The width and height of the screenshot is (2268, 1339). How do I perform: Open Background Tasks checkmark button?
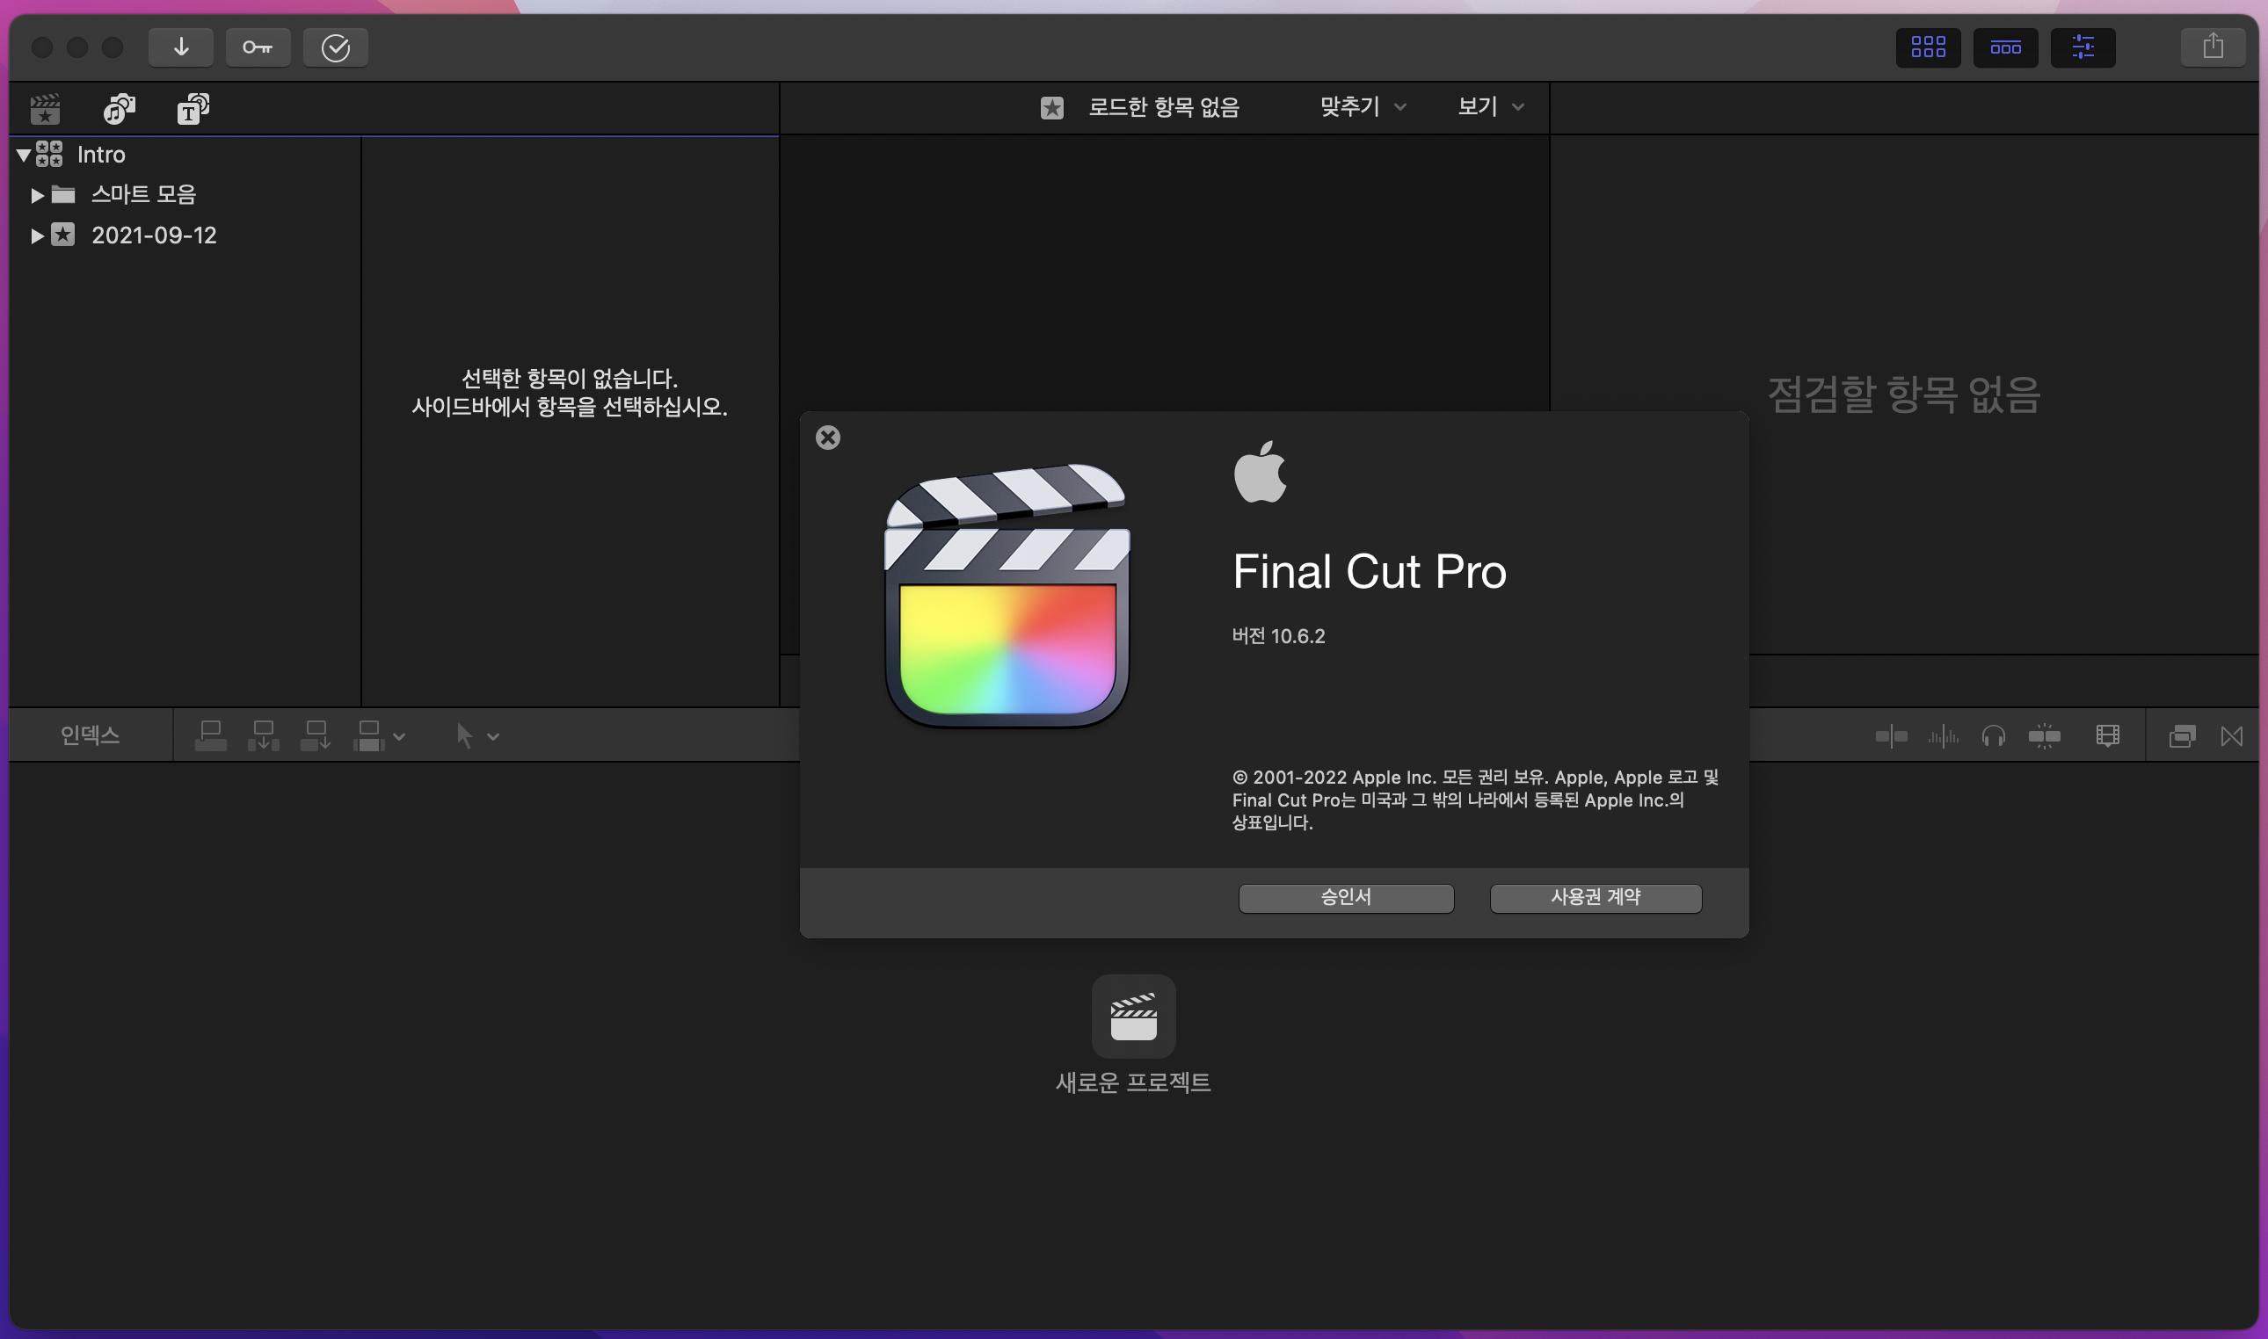click(335, 47)
